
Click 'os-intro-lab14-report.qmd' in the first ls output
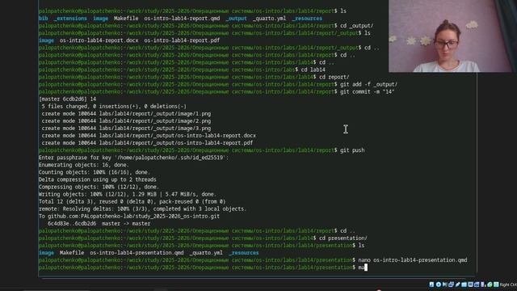[x=182, y=19]
